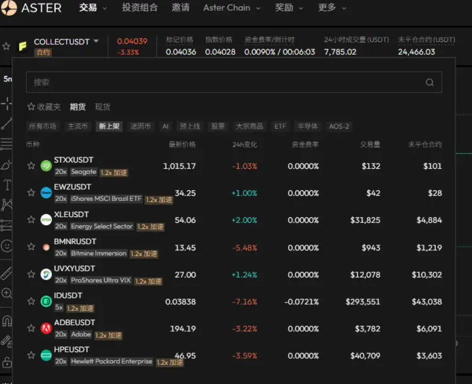Select the IDUSDT market name
The image size is (472, 384).
point(68,295)
